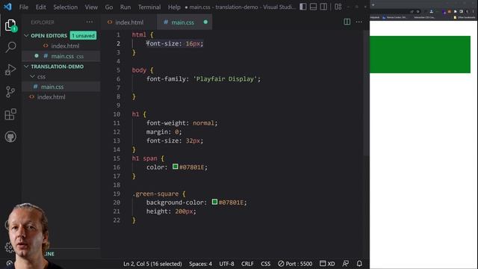The image size is (478, 269).
Task: Toggle primary side bar layout icon
Action: [303, 7]
